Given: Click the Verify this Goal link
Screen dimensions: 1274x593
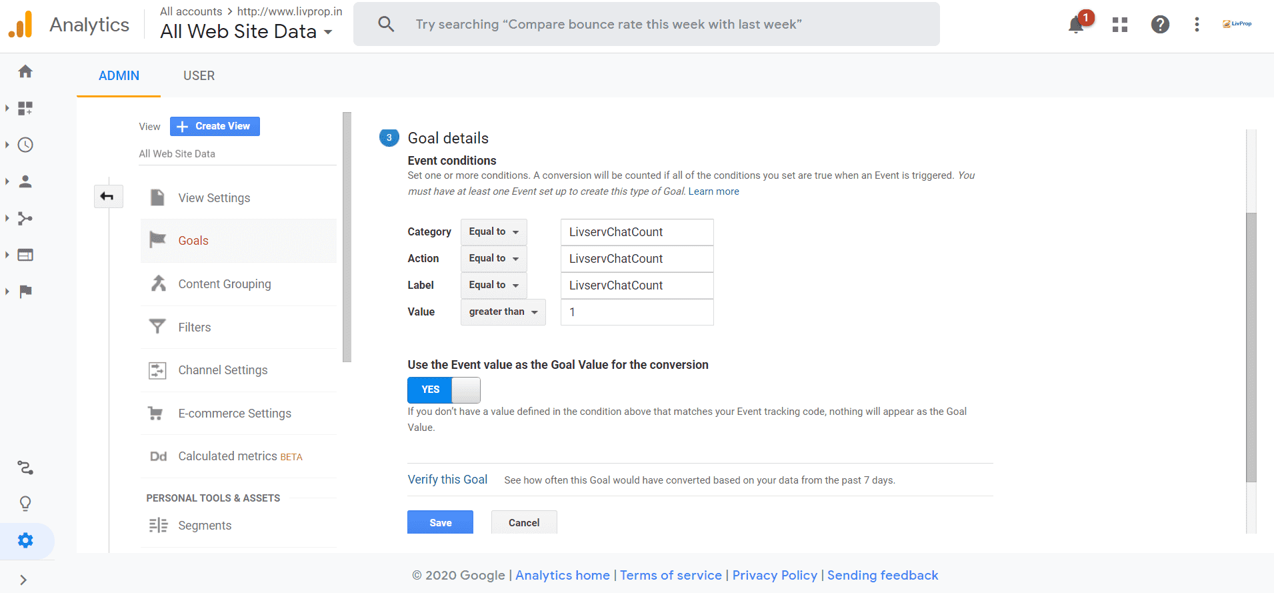Looking at the screenshot, I should tap(447, 480).
